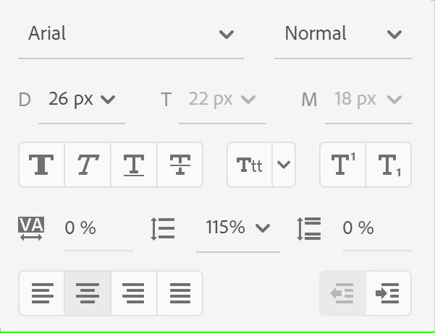Click the text case Ttt button
The height and width of the screenshot is (333, 435).
(250, 165)
